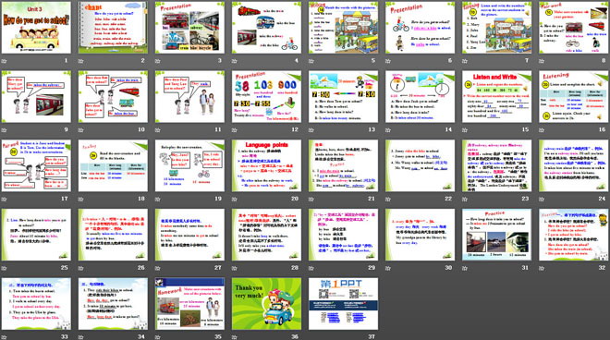The width and height of the screenshot is (610, 340).
Task: Select the Thank you very much slide
Action: [266, 304]
